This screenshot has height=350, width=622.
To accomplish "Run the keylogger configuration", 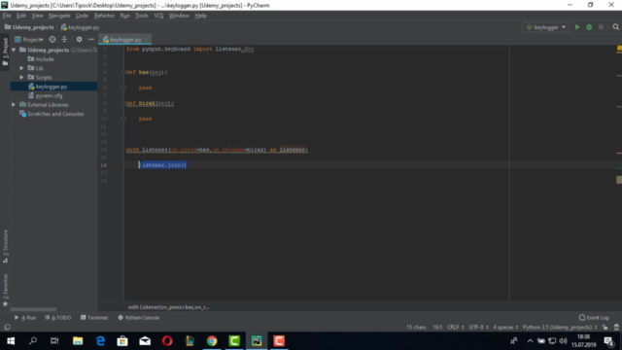I will [577, 27].
